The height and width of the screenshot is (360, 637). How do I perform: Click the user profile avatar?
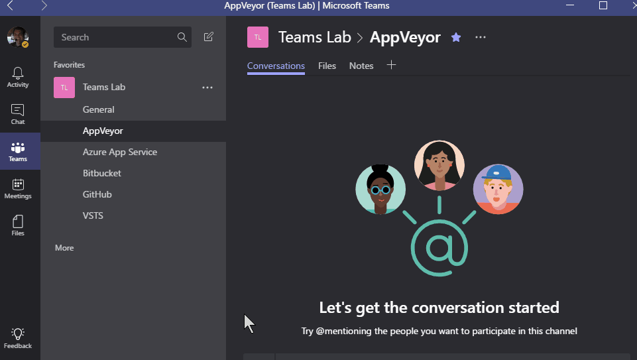tap(18, 37)
